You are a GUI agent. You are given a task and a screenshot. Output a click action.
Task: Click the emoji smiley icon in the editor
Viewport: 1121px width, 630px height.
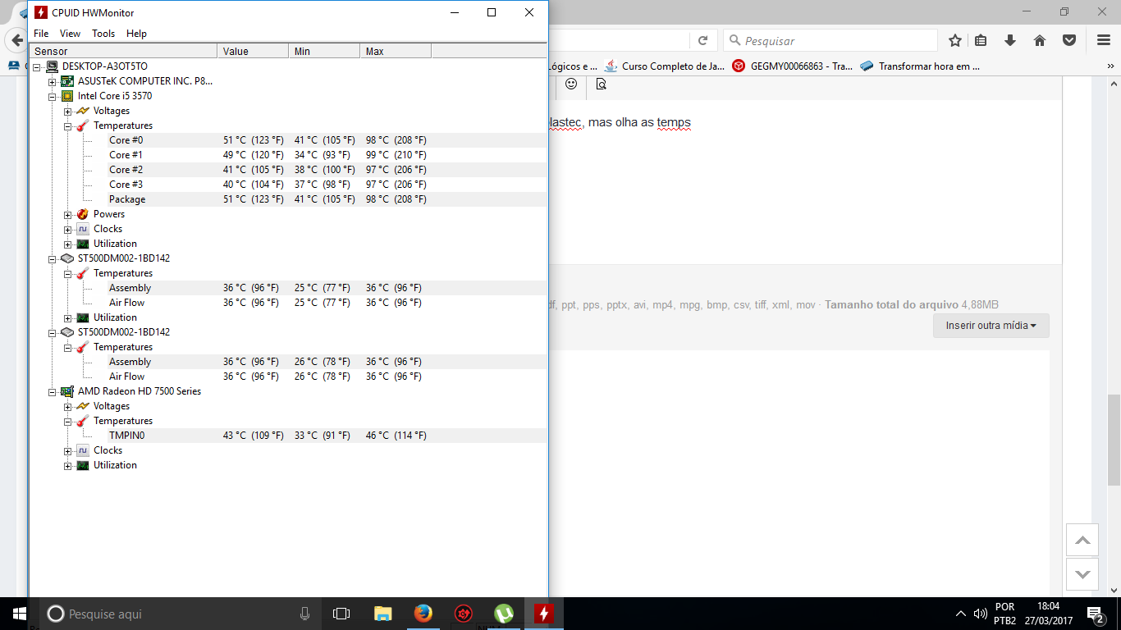tap(571, 84)
